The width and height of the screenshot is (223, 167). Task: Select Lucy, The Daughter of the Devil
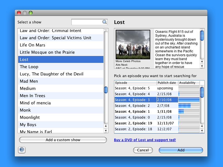[61, 74]
